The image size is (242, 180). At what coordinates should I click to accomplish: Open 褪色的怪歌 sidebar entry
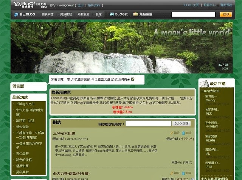coord(24,160)
